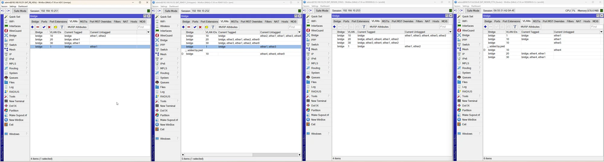This screenshot has height=162, width=604.
Task: Click the yellow Comment icon in RB4011 window
Action: (x=207, y=27)
